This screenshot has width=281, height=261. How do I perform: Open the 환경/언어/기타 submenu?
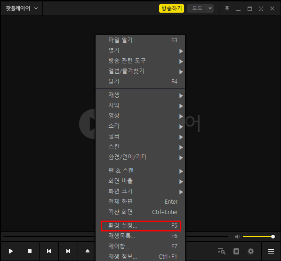tap(140, 157)
